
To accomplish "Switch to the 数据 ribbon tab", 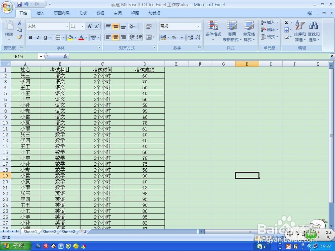I will [100, 13].
